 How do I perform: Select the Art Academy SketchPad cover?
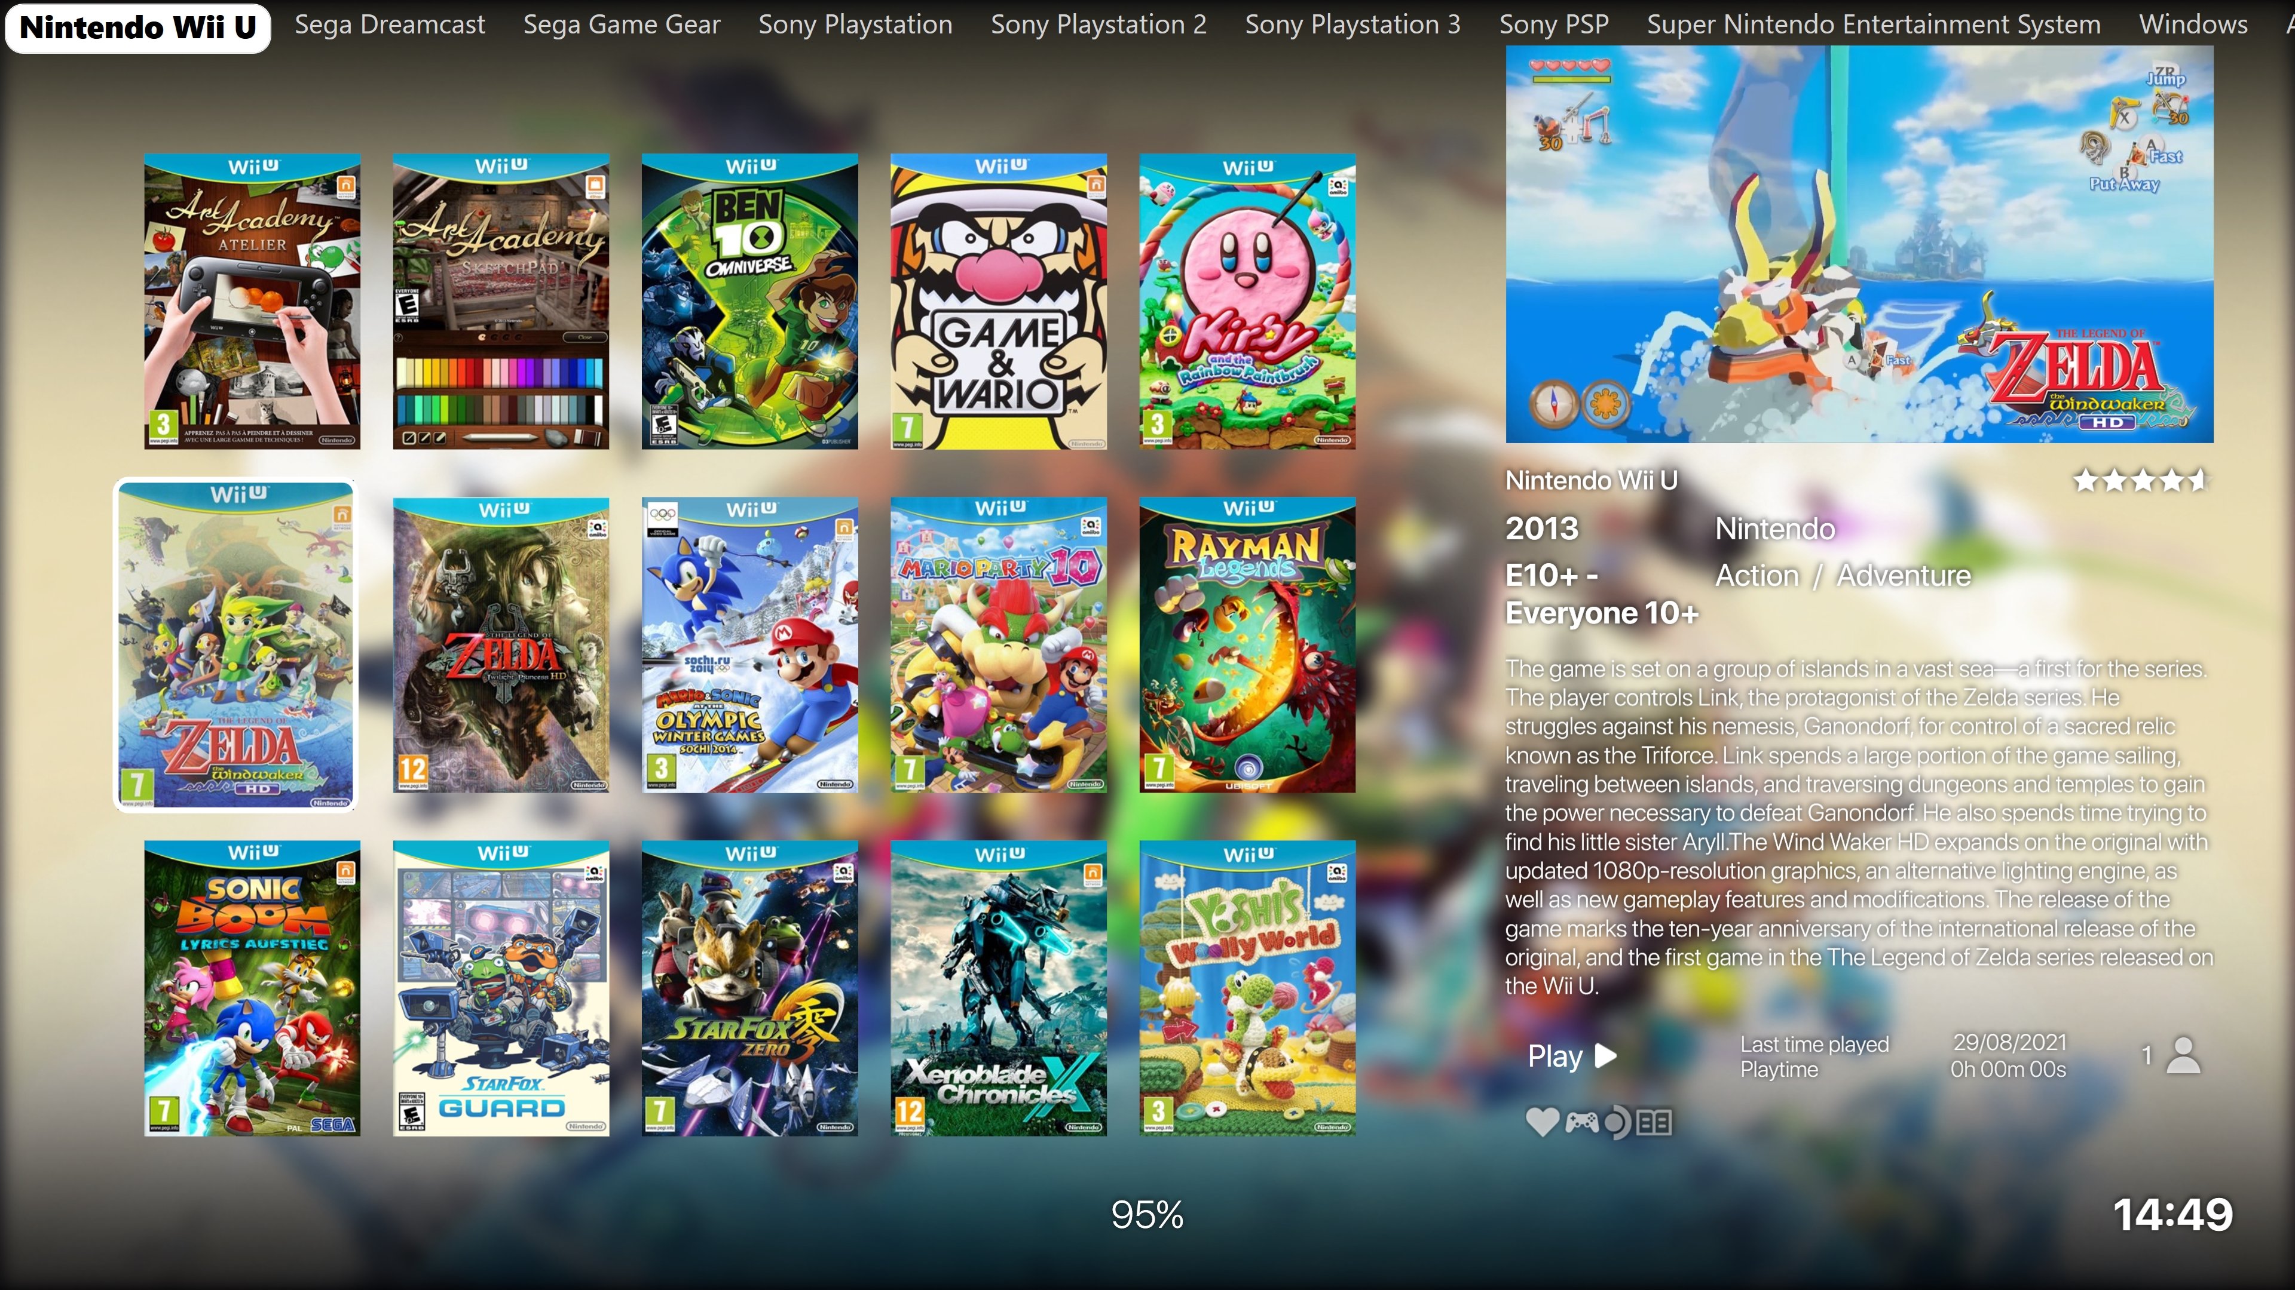point(501,301)
